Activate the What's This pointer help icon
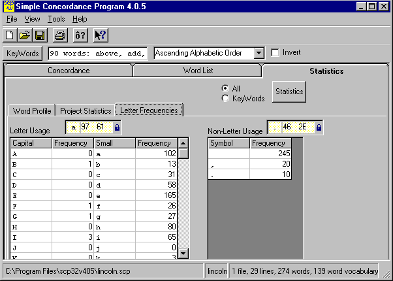 [x=100, y=35]
